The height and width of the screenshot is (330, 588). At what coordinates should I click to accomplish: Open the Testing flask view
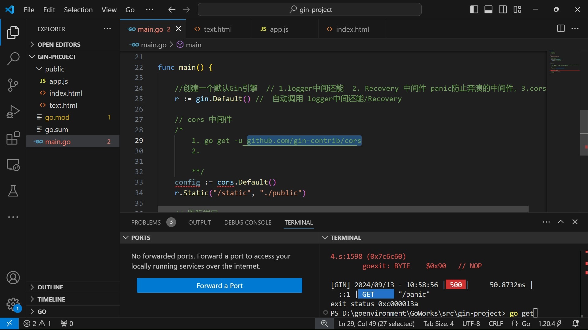pos(13,191)
